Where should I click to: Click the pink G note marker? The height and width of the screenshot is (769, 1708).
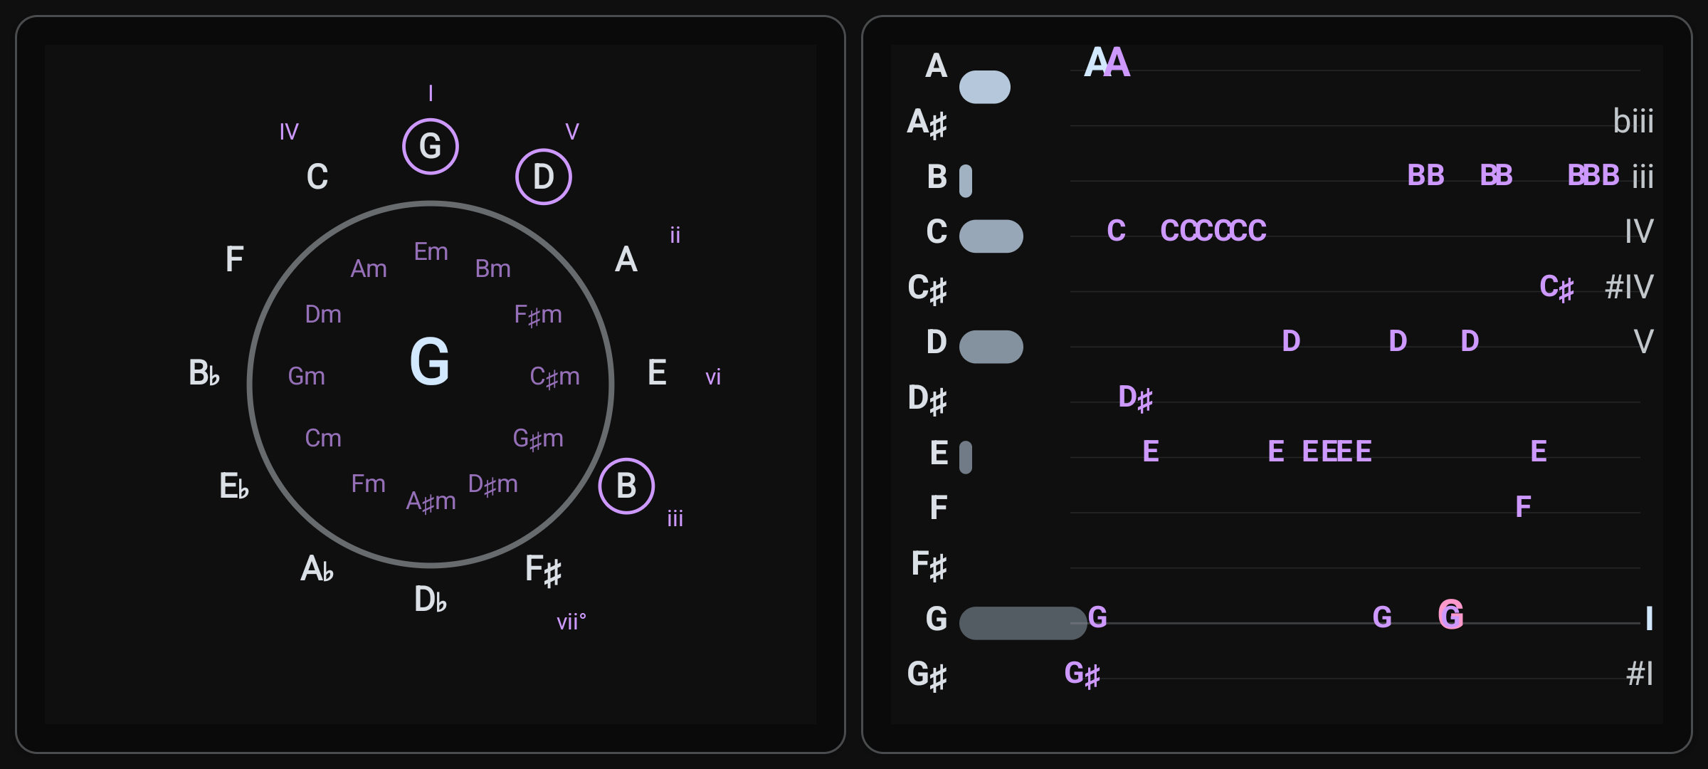coord(1450,614)
